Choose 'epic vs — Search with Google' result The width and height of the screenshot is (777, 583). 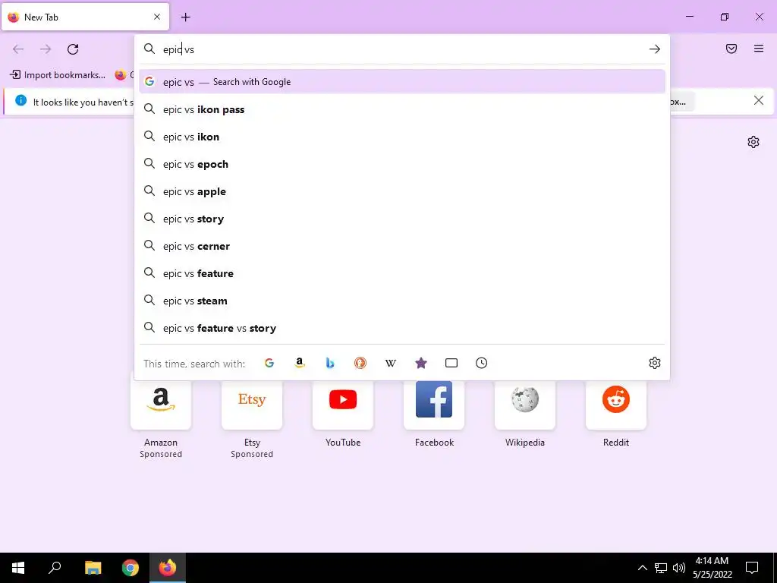click(402, 82)
